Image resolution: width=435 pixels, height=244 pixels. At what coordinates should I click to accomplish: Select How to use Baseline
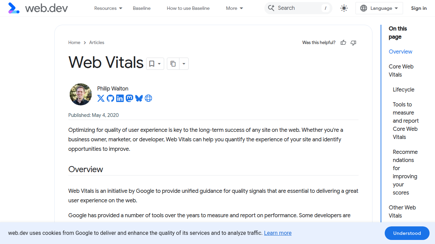pos(188,8)
